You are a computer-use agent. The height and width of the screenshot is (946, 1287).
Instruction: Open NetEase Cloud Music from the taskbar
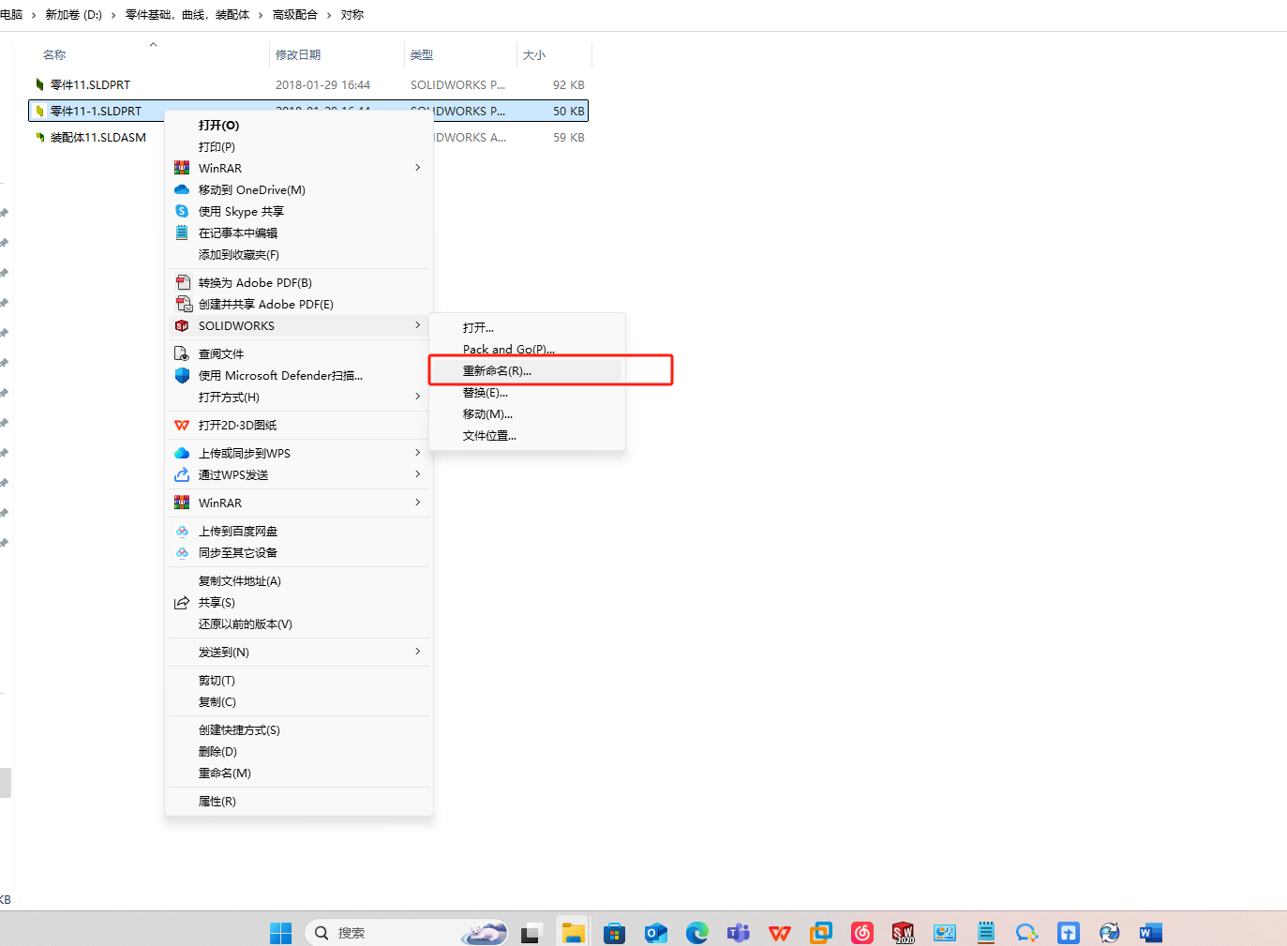(861, 933)
